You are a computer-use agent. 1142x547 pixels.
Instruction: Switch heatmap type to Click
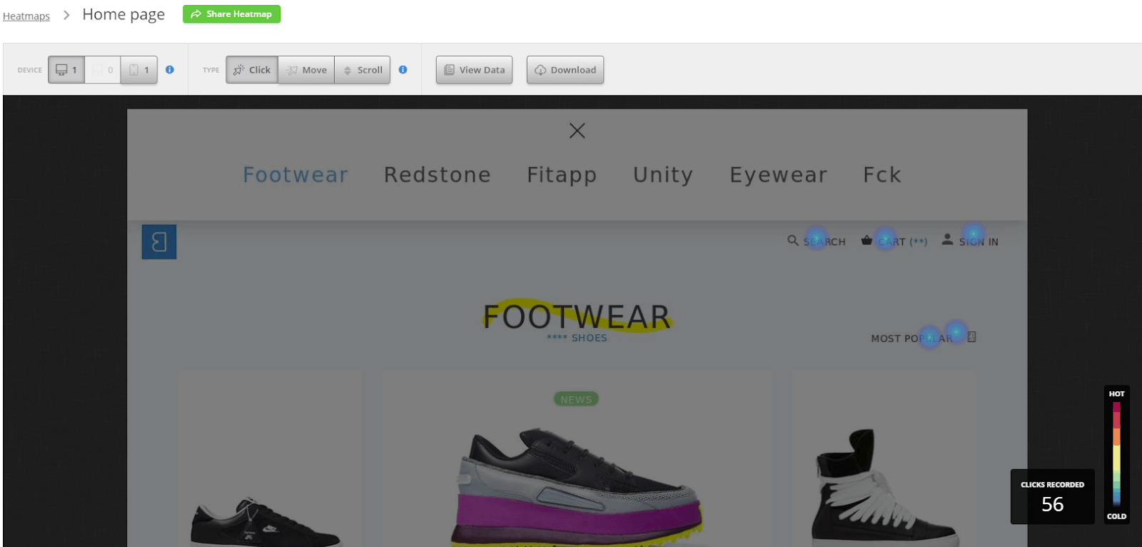click(252, 70)
